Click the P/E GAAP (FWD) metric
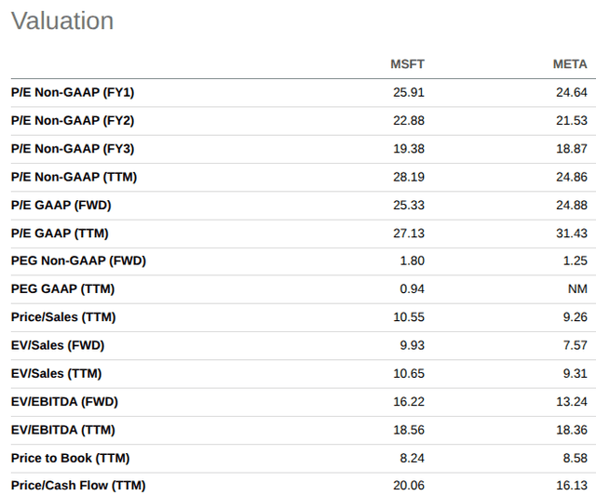Image resolution: width=596 pixels, height=495 pixels. (x=61, y=205)
